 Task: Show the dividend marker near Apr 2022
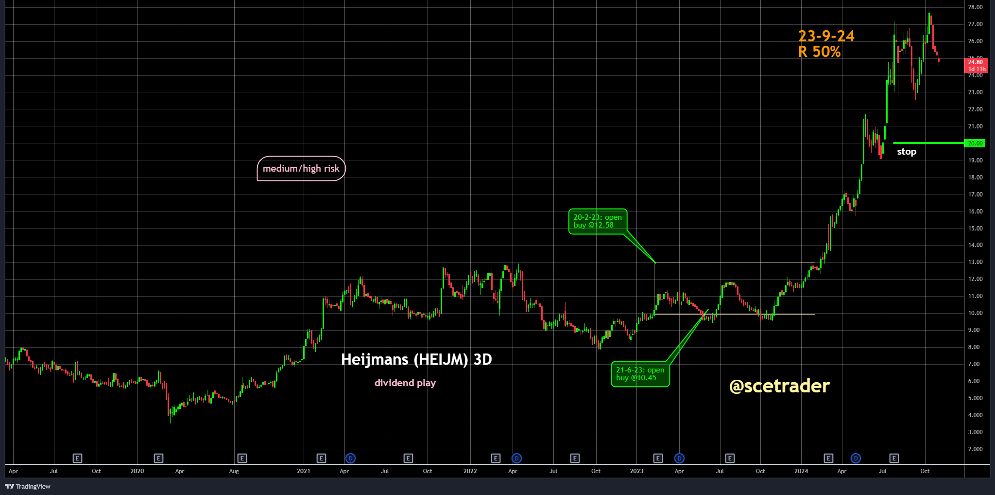516,458
